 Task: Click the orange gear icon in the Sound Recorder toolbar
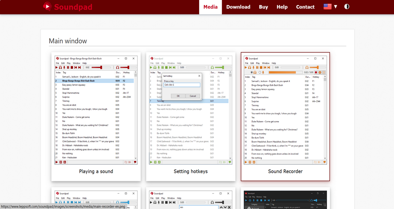320,72
